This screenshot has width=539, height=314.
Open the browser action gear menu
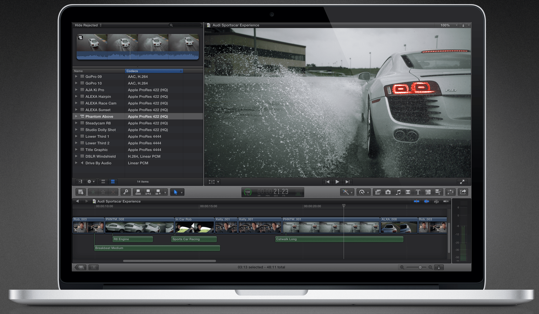tap(91, 181)
